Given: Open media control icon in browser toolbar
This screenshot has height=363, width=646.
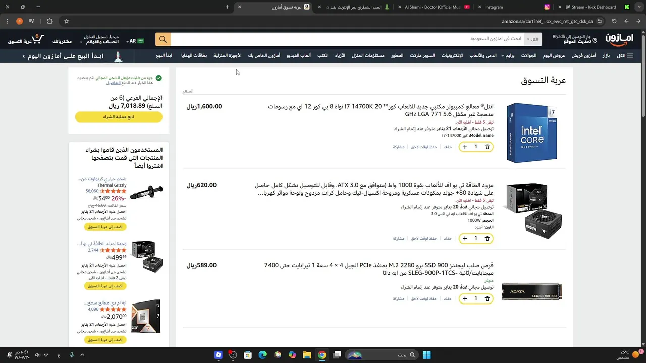Looking at the screenshot, I should (32, 21).
